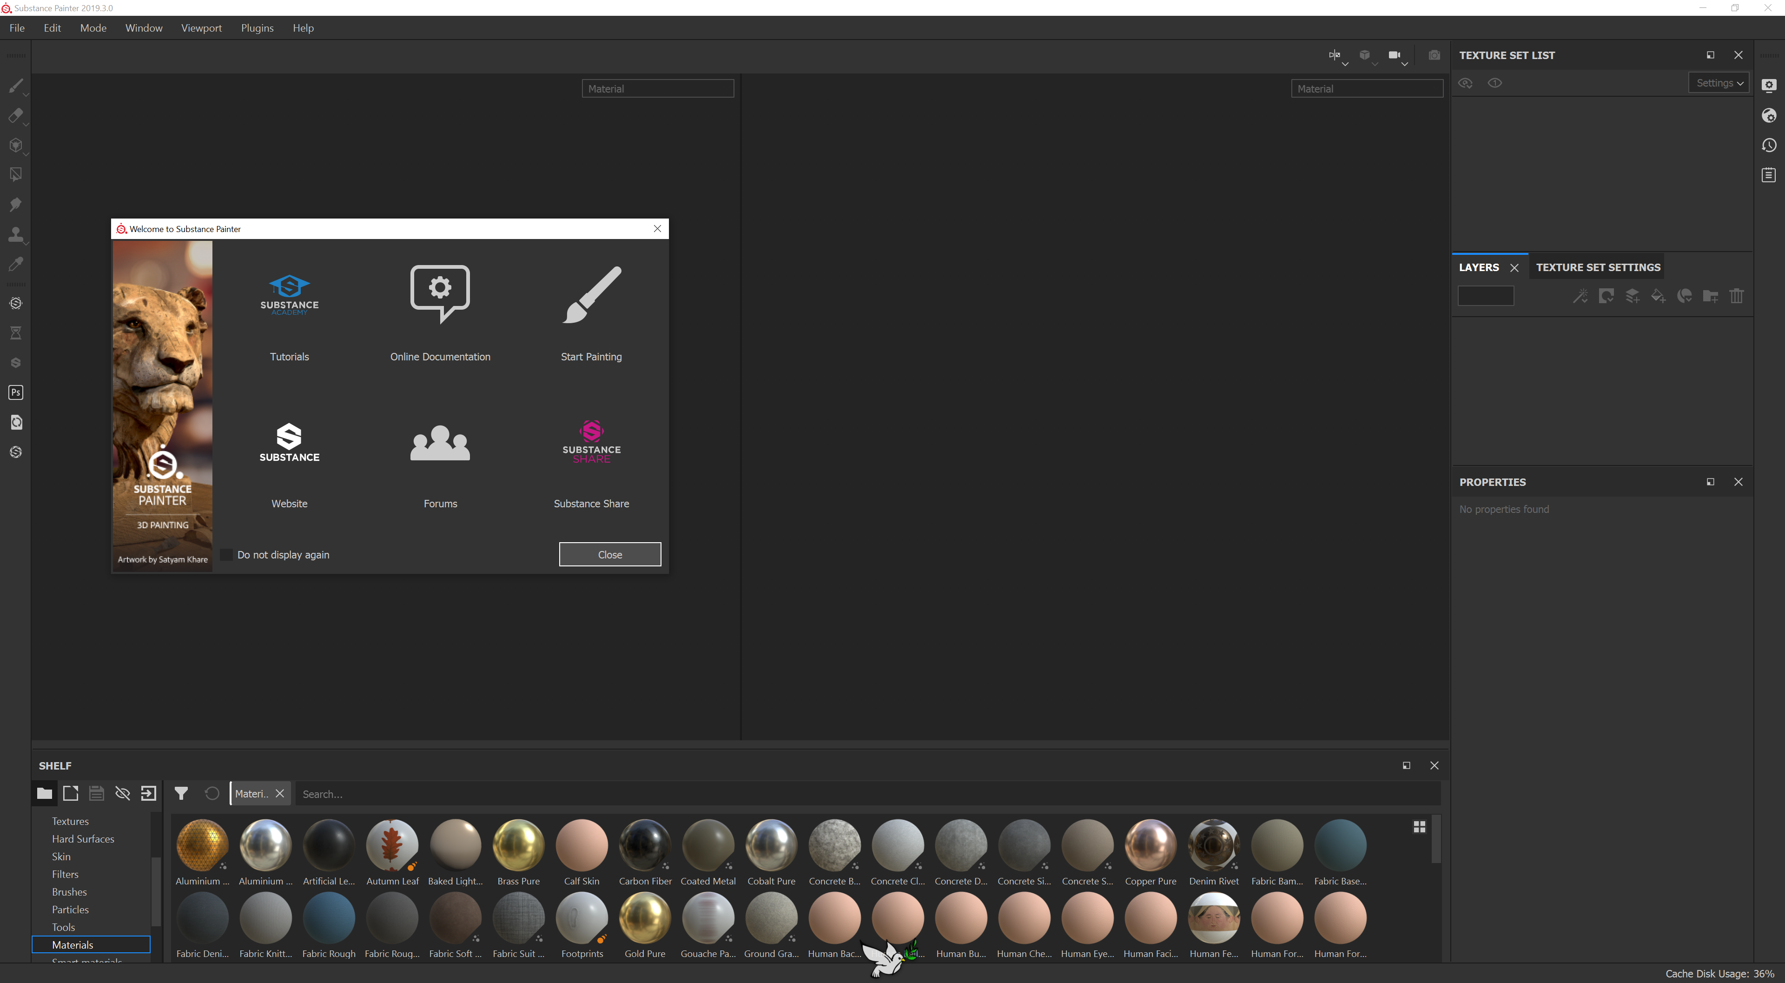Click the Shelf save floppy icon

point(96,793)
